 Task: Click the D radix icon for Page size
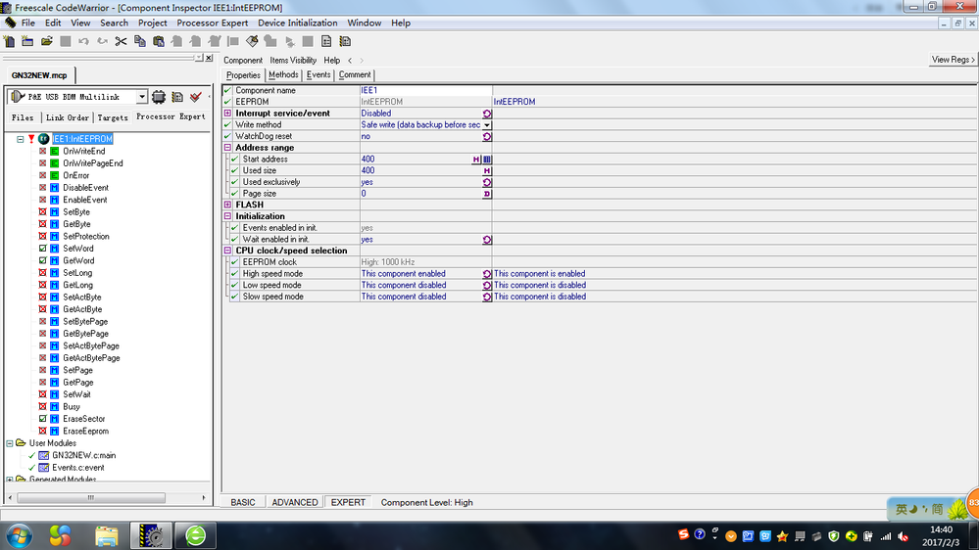pos(487,194)
